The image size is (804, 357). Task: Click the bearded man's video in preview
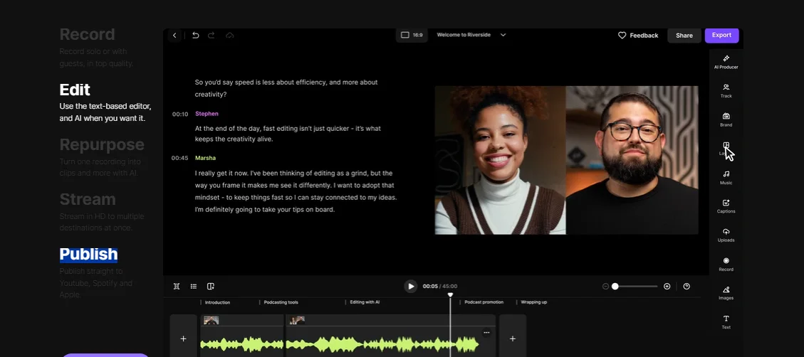tap(632, 160)
